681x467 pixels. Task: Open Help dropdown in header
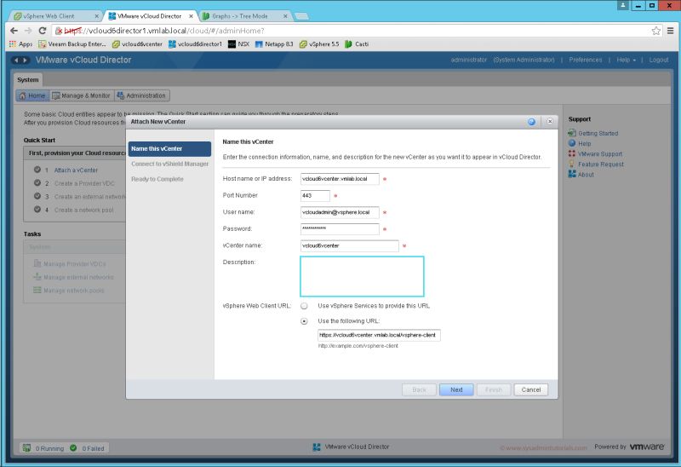[626, 60]
